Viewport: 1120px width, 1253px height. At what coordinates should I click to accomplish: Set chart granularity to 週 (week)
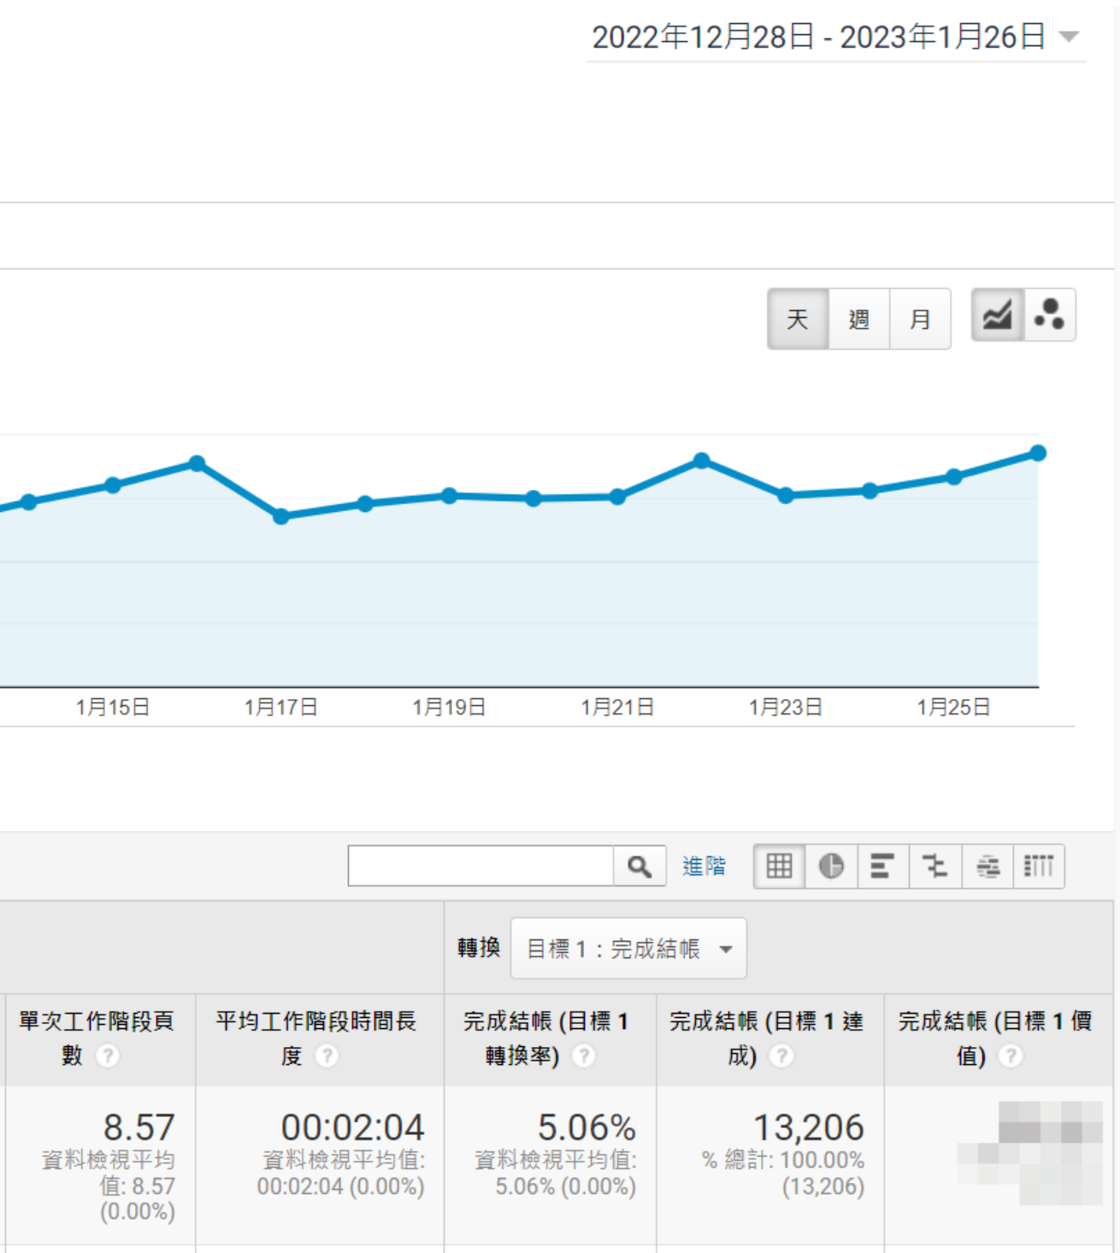pos(858,320)
